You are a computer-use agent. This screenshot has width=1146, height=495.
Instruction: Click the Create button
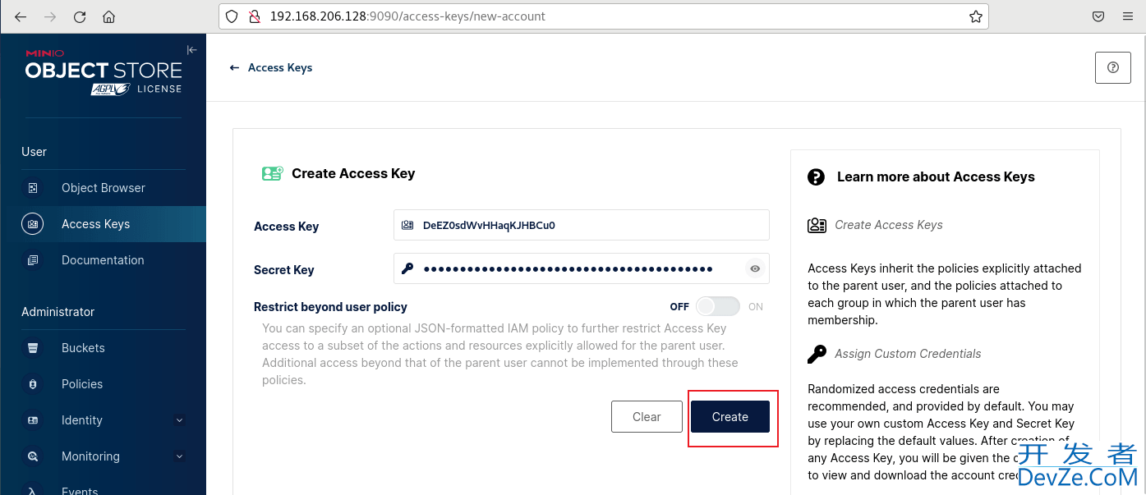click(730, 417)
